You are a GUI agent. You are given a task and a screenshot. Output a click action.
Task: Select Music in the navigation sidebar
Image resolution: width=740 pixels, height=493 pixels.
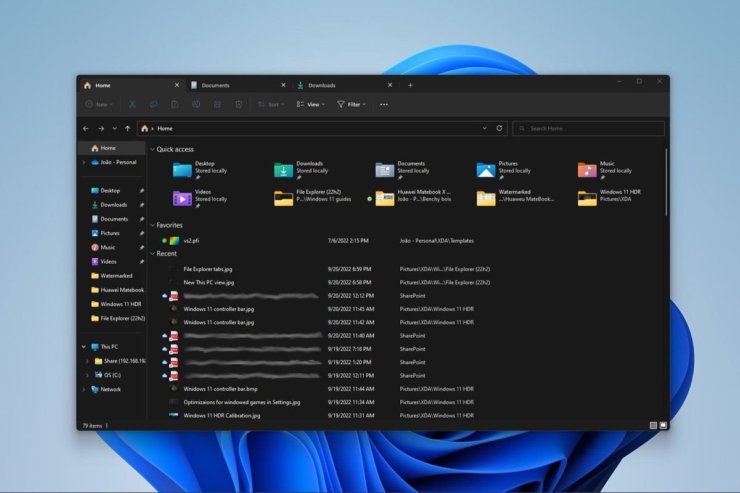[x=108, y=247]
